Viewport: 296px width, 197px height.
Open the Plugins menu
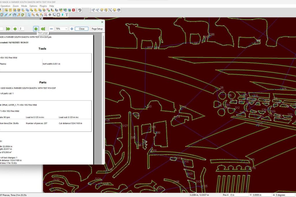point(43,6)
